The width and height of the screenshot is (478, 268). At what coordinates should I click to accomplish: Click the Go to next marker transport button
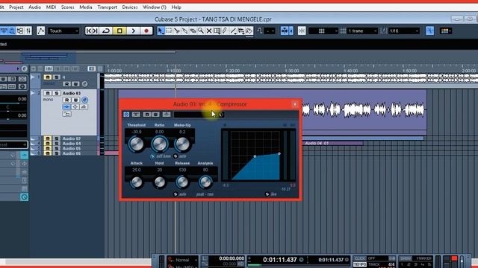tap(95, 31)
